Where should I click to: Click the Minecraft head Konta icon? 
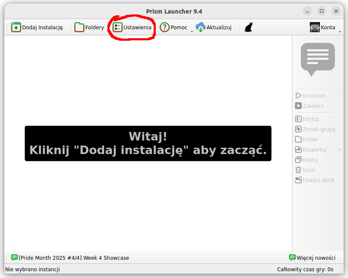pyautogui.click(x=314, y=27)
